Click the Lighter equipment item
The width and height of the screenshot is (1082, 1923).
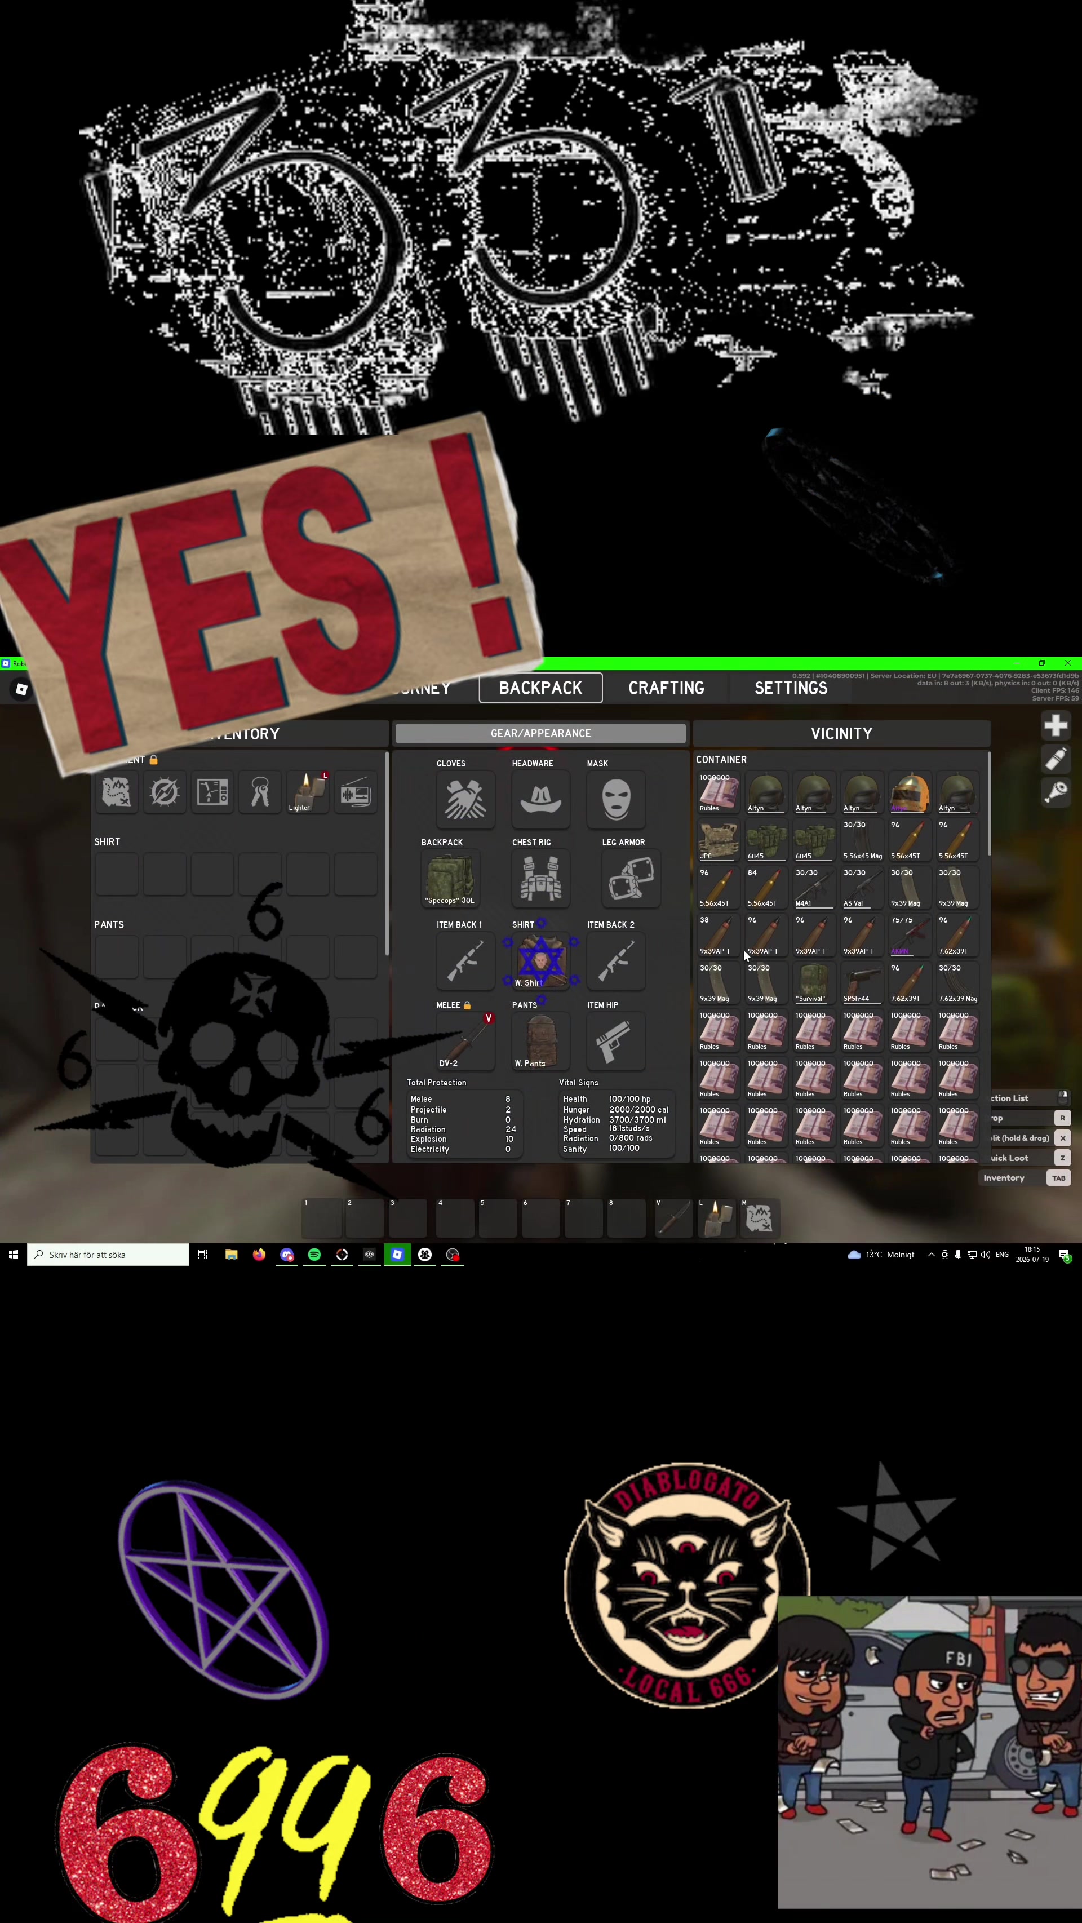click(308, 792)
